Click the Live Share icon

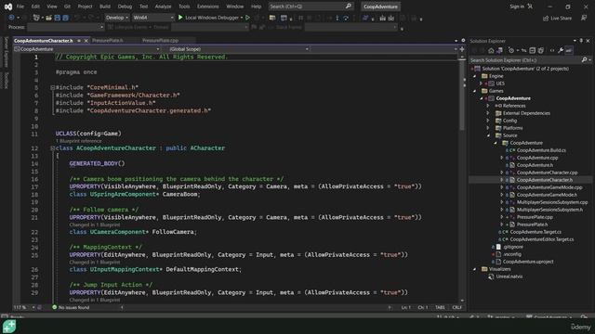point(546,19)
